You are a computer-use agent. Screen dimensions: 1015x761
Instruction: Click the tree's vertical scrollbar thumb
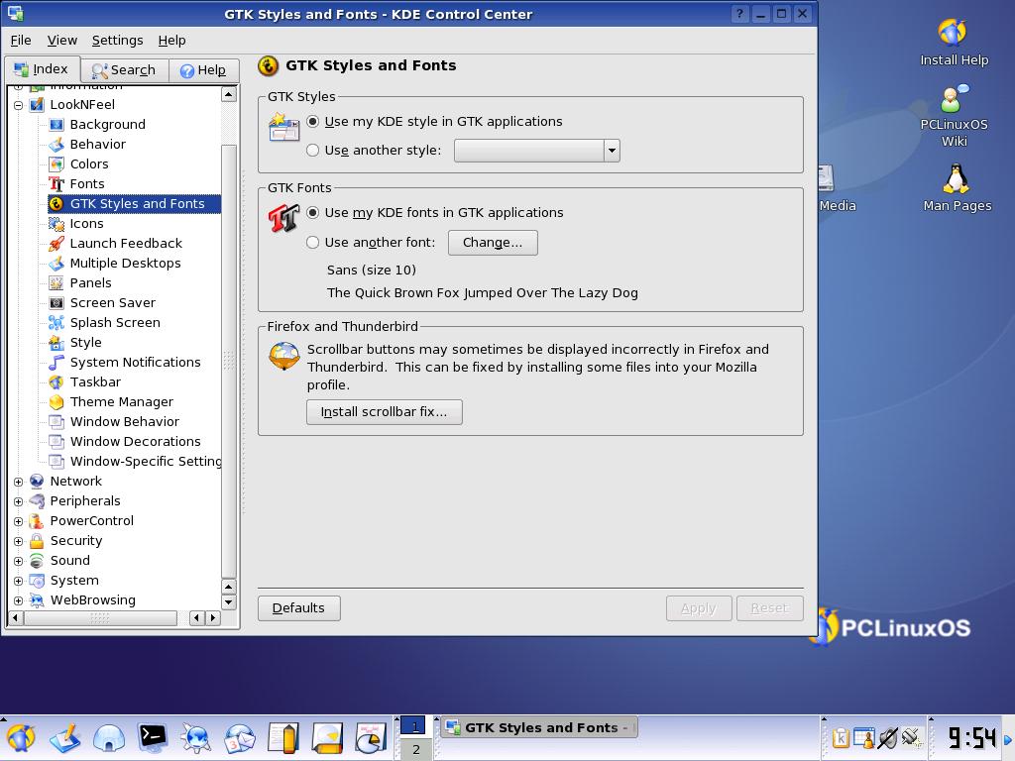229,361
